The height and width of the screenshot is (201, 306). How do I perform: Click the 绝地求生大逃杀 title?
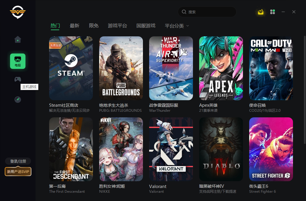click(x=114, y=105)
